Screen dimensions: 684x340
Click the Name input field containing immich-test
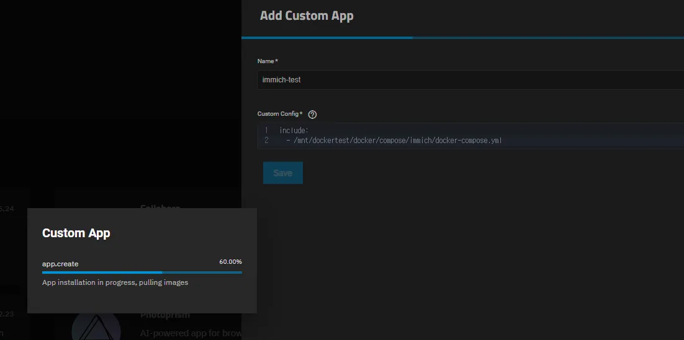[x=470, y=80]
